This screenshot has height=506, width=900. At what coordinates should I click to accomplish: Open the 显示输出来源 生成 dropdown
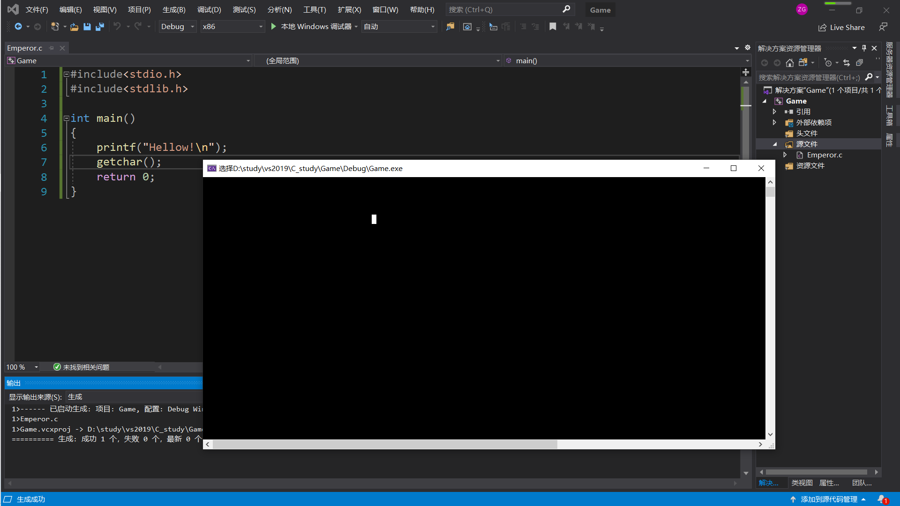point(134,397)
